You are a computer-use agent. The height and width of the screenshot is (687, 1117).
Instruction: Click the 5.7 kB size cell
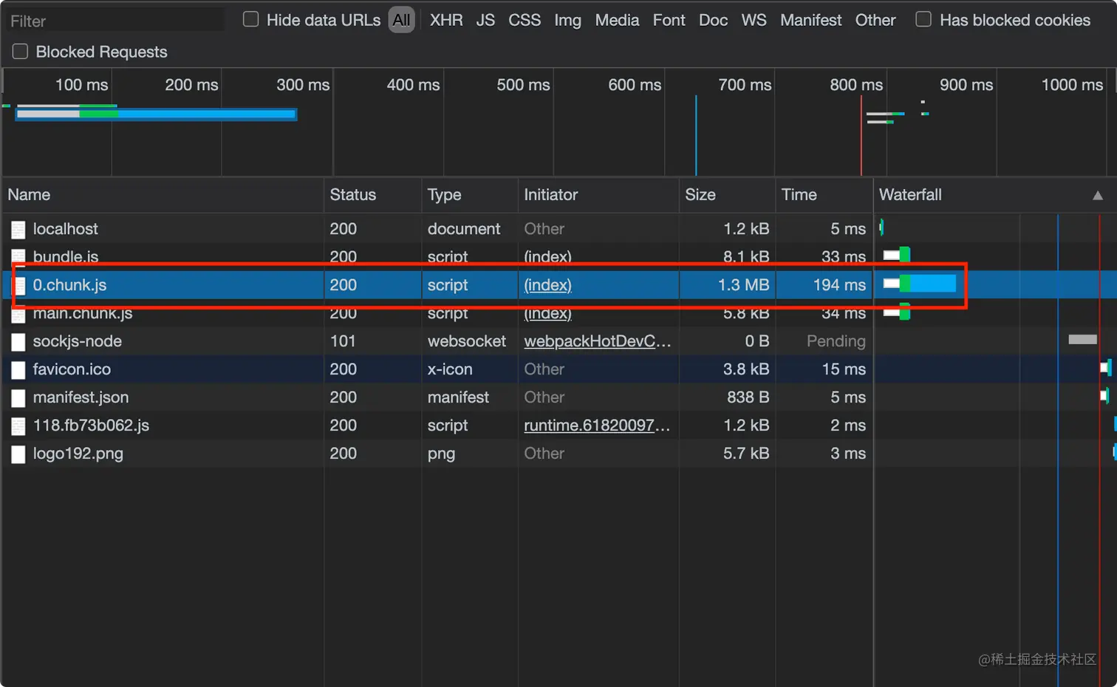pyautogui.click(x=746, y=454)
